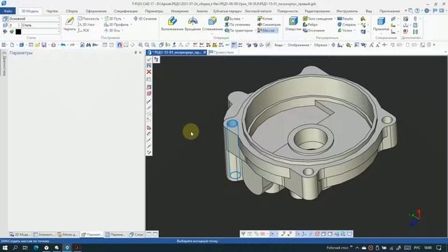Create a ЛСК coordinate system
The height and width of the screenshot is (252, 448).
click(x=83, y=30)
